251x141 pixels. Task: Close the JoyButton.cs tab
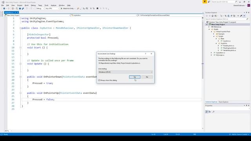tap(18, 13)
